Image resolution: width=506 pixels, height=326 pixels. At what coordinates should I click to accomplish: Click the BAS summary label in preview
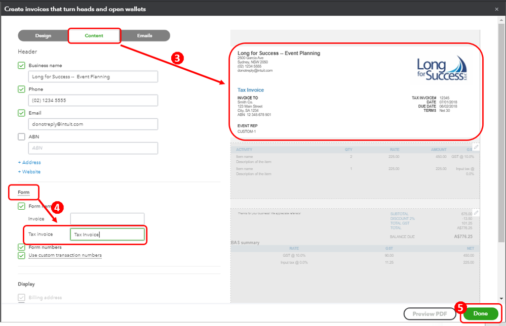pos(245,243)
